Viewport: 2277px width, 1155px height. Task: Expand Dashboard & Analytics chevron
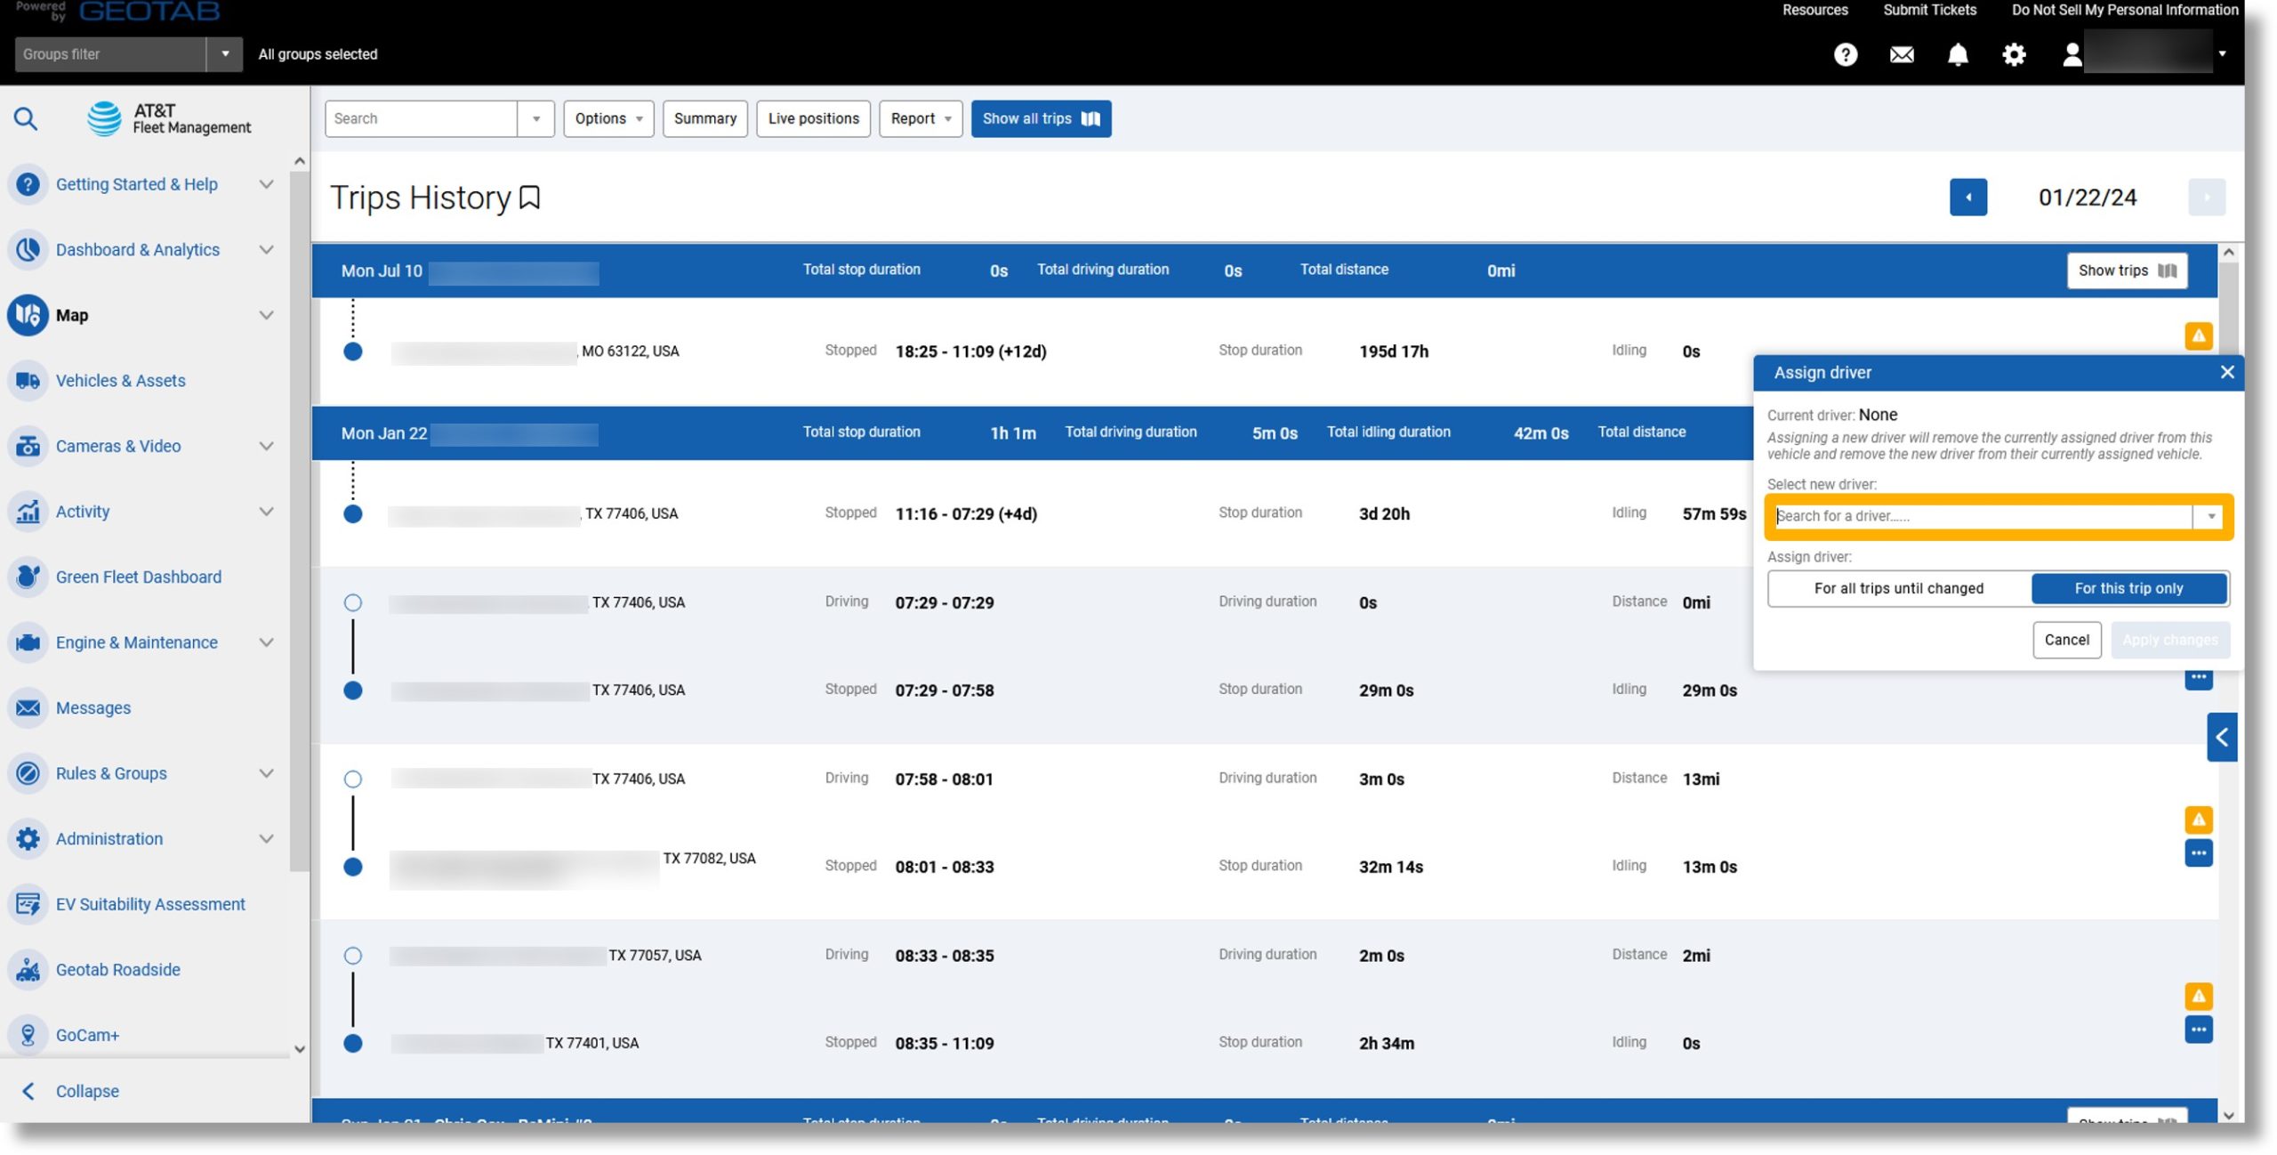pyautogui.click(x=266, y=250)
